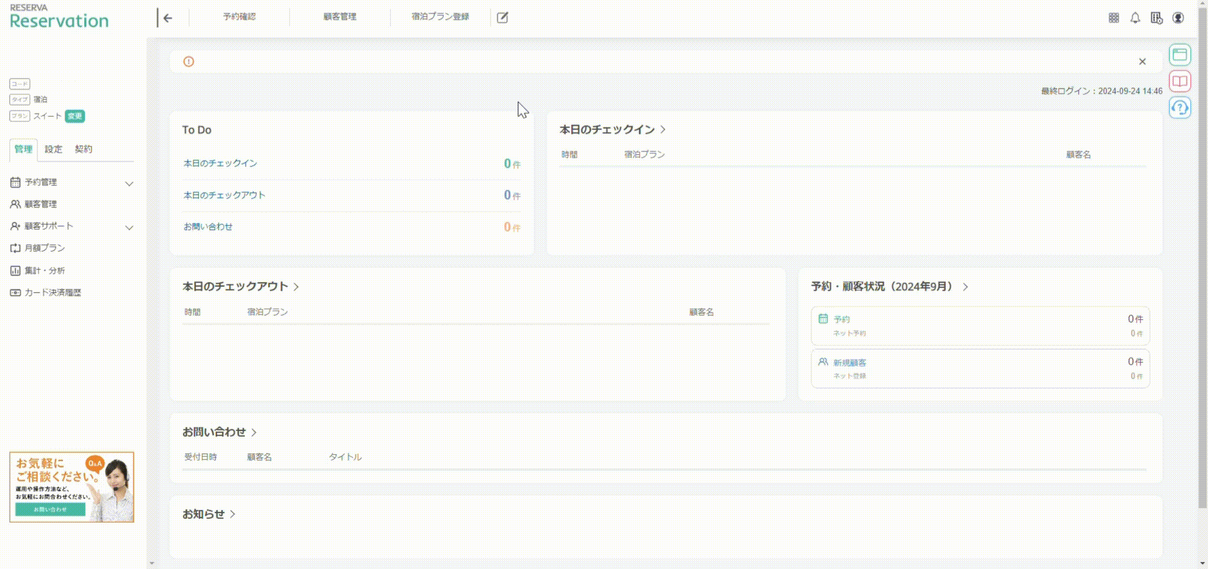Open the 予約 count card
The height and width of the screenshot is (569, 1208).
pyautogui.click(x=980, y=326)
